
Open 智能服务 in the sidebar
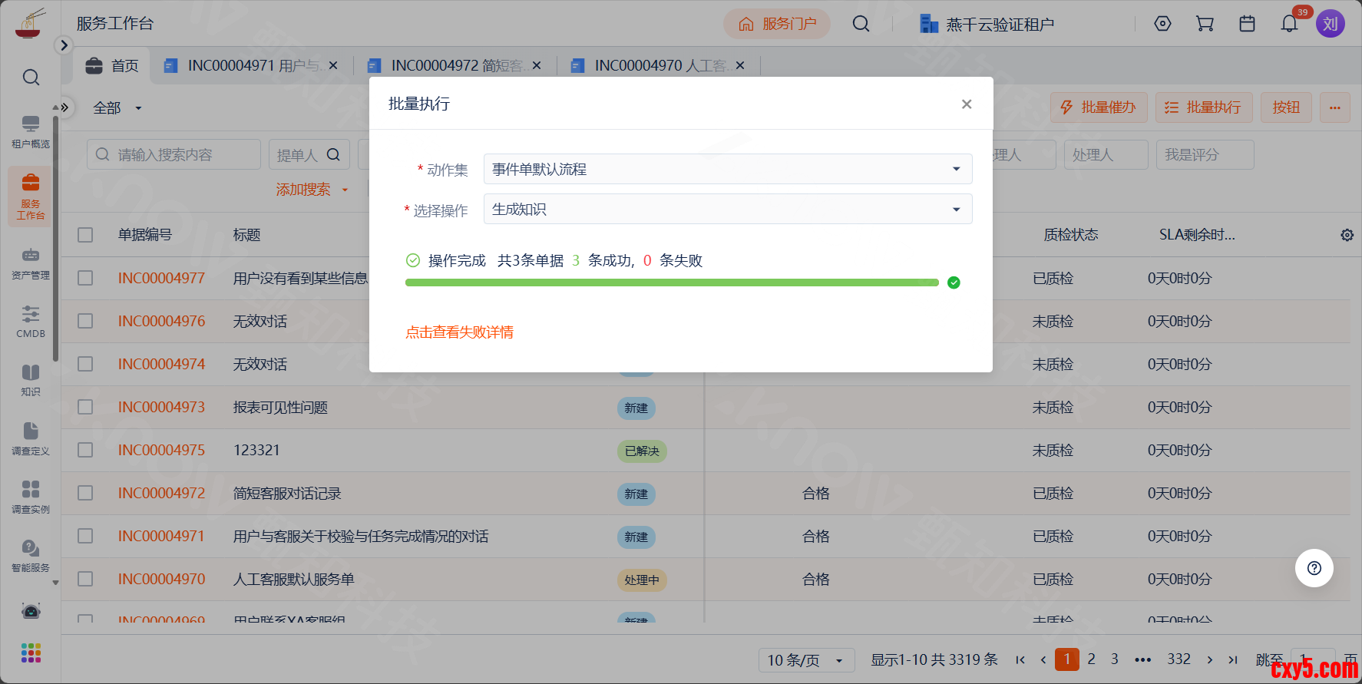coord(31,555)
